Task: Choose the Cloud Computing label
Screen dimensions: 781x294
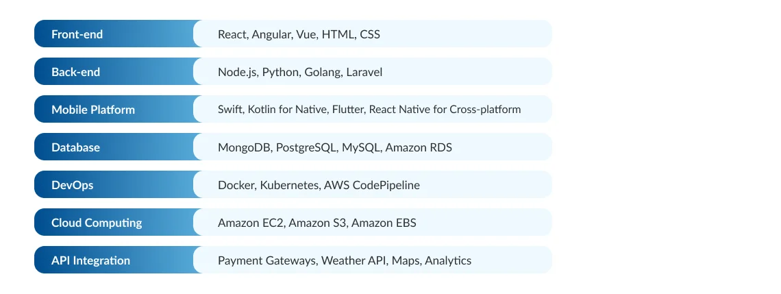Action: pyautogui.click(x=97, y=223)
